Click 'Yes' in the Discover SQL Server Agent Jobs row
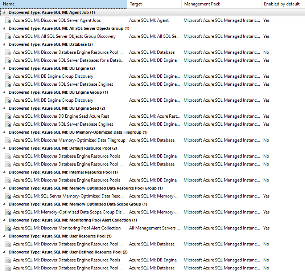This screenshot has width=305, height=272. tap(266, 20)
